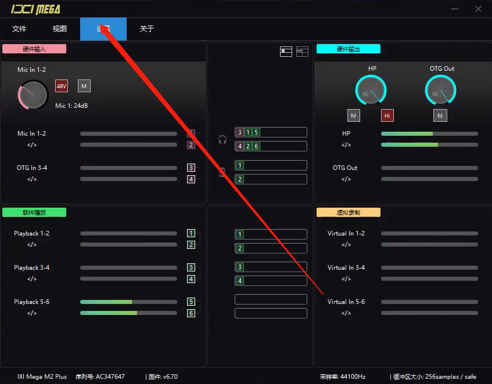Click the orange 虚拟录制 section header
The width and height of the screenshot is (492, 384).
(x=349, y=212)
